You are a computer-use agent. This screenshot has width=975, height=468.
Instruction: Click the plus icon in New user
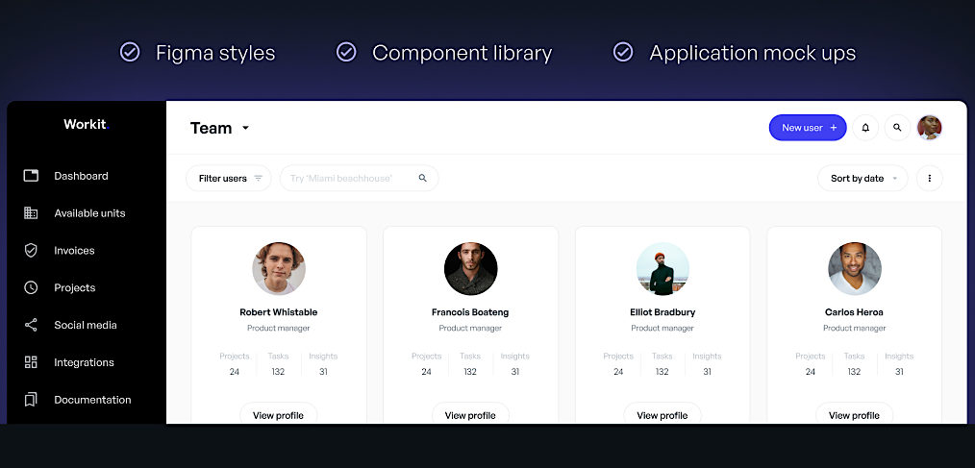click(834, 128)
